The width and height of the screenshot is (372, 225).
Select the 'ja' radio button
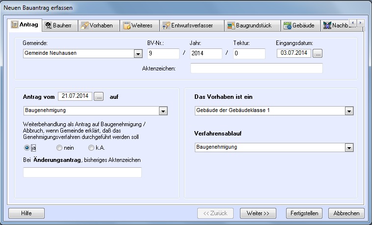tap(27, 148)
